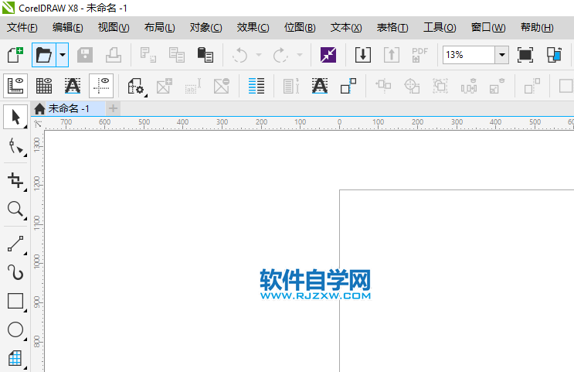Click the Paste clipboard icon
The width and height of the screenshot is (574, 372).
click(x=205, y=55)
